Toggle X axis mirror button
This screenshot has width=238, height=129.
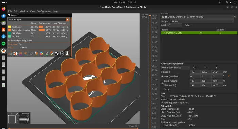(x=196, y=67)
